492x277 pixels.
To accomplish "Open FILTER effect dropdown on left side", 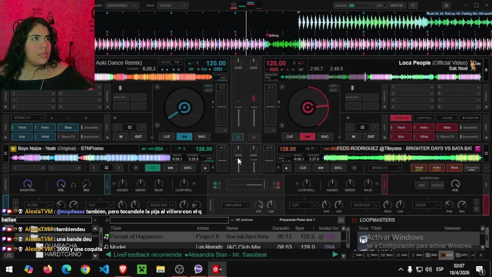I will 38,205.
